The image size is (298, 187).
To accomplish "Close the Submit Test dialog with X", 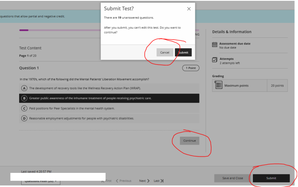I will (x=189, y=9).
